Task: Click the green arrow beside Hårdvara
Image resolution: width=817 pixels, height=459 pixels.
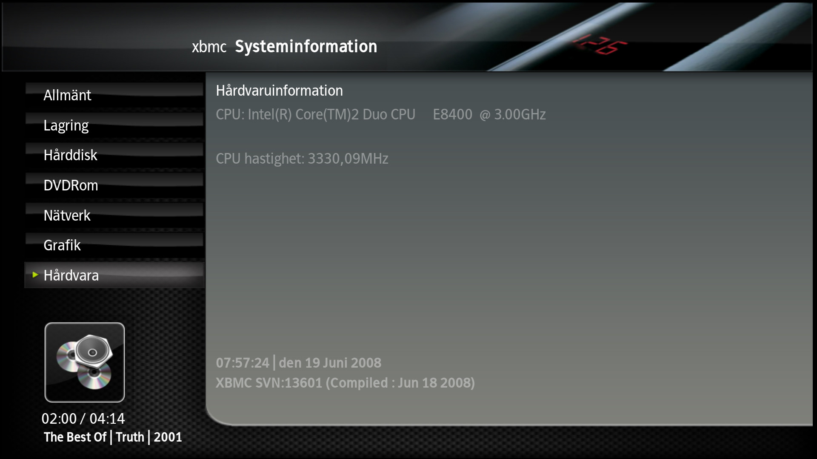Action: pos(35,275)
